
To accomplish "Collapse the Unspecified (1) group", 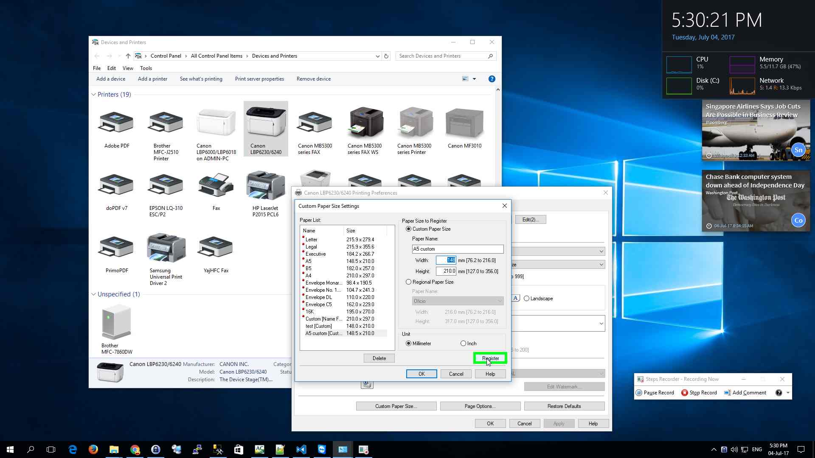I will [93, 294].
